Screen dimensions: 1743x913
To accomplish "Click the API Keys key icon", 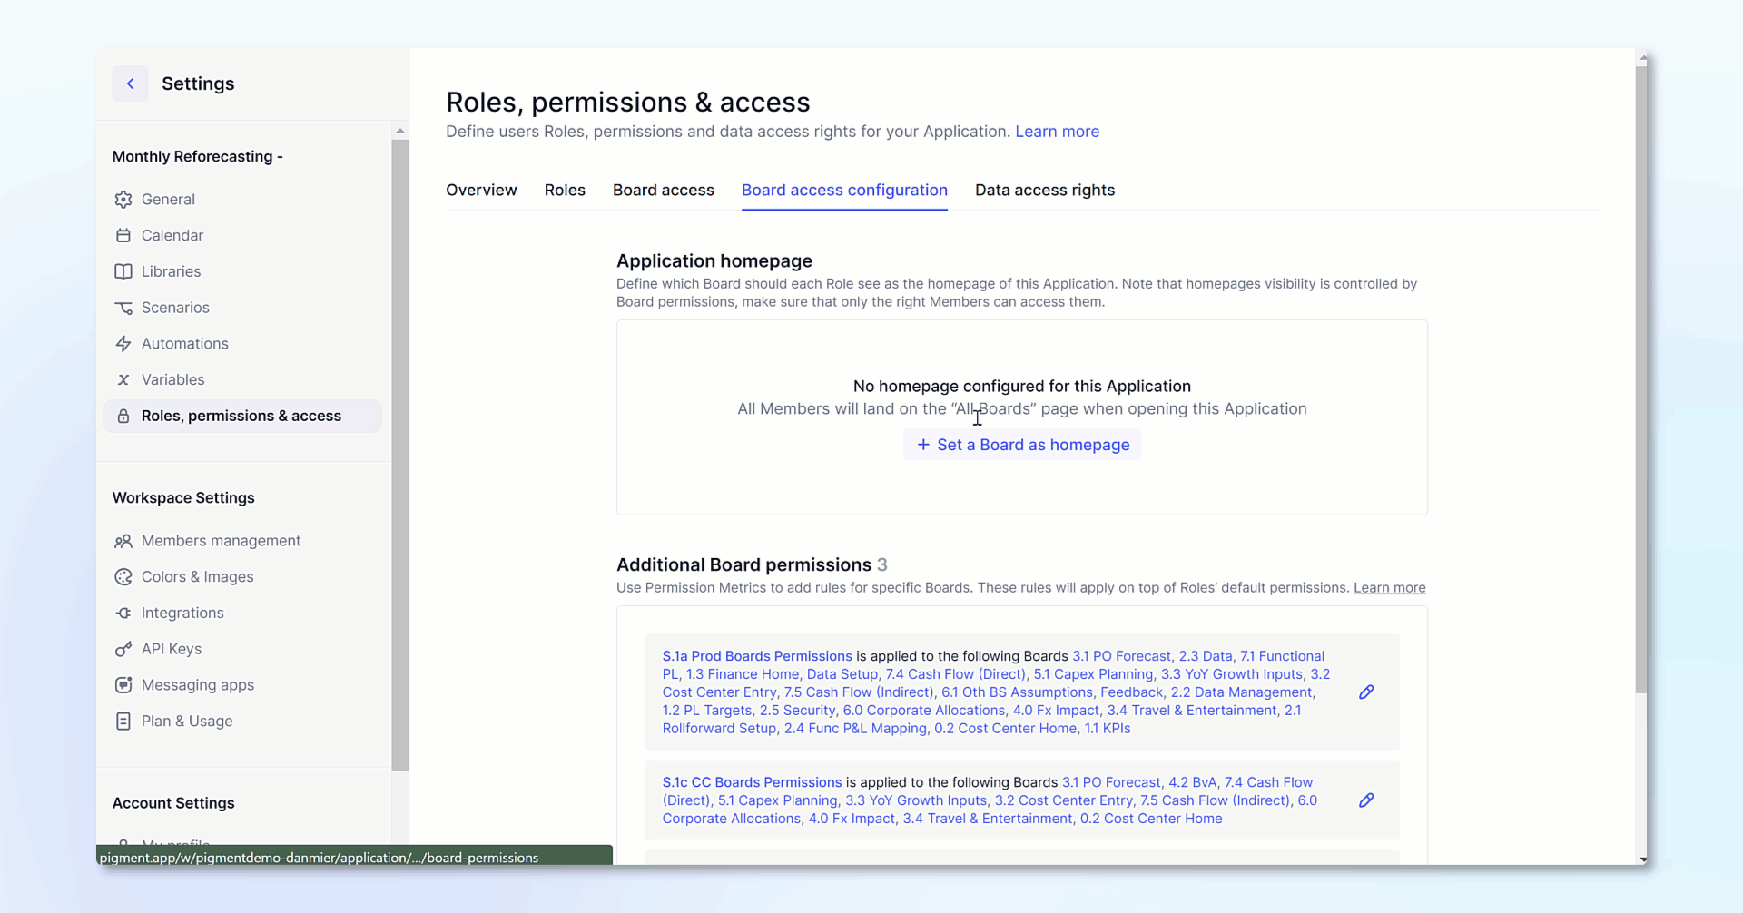I will (x=123, y=649).
